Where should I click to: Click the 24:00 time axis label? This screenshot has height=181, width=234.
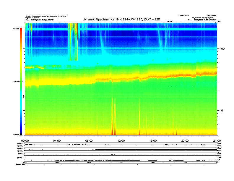coord(217,141)
